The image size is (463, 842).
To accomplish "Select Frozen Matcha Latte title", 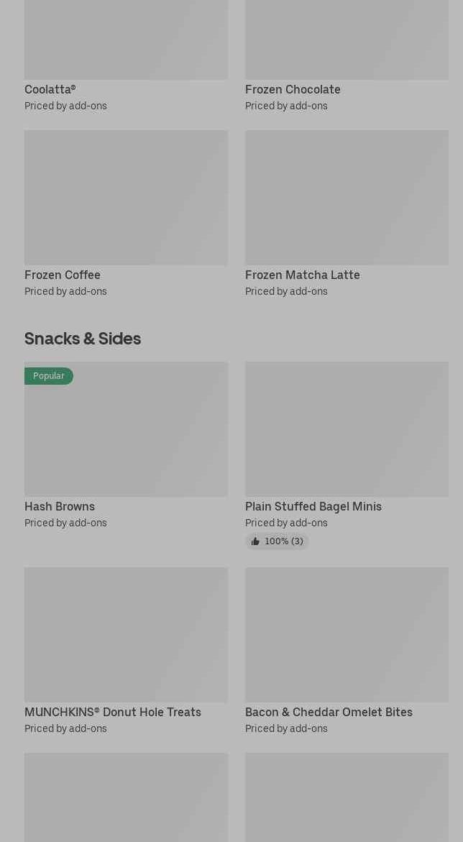I will pyautogui.click(x=302, y=275).
